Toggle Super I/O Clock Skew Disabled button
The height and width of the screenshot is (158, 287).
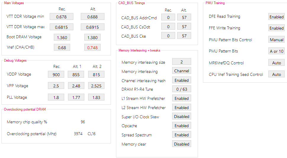pos(182,116)
